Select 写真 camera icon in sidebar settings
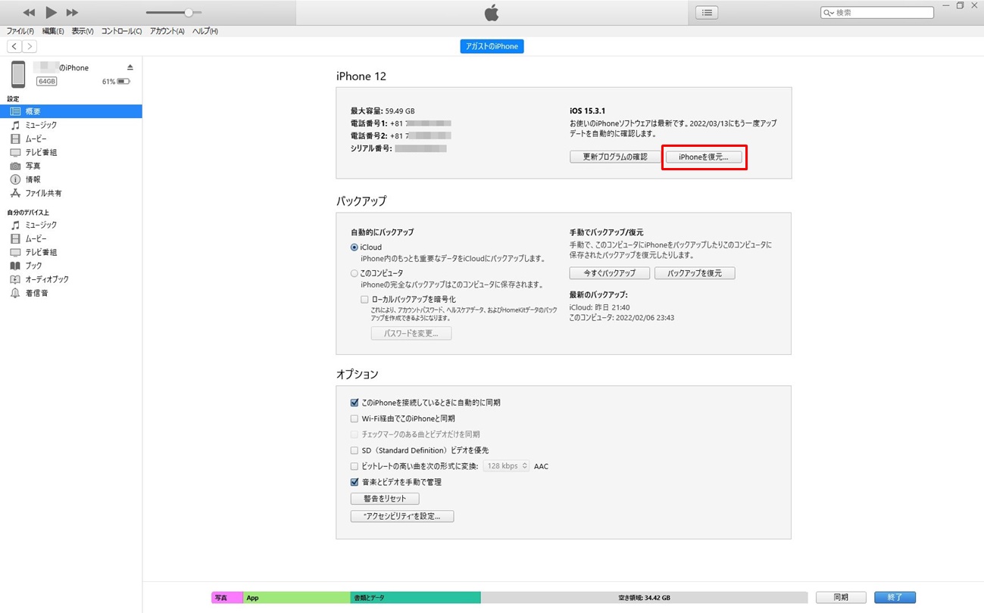The width and height of the screenshot is (984, 613). coord(15,166)
